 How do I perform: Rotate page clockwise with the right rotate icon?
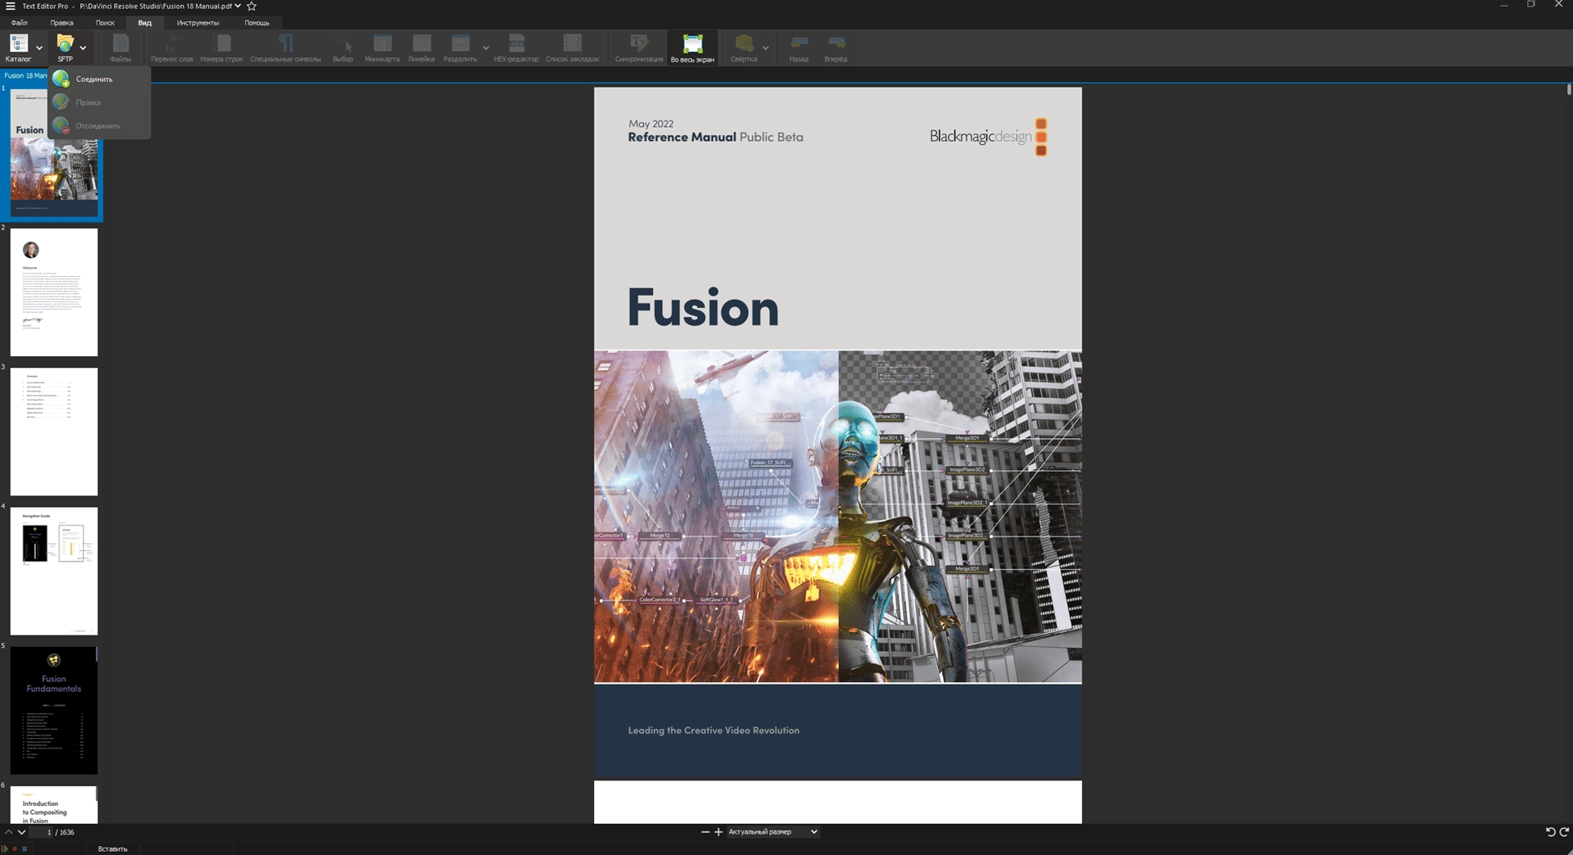(1564, 832)
